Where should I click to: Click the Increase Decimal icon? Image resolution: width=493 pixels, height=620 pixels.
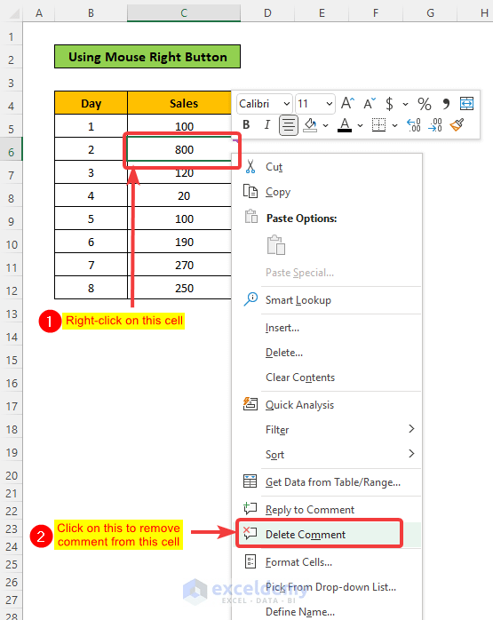click(x=414, y=125)
